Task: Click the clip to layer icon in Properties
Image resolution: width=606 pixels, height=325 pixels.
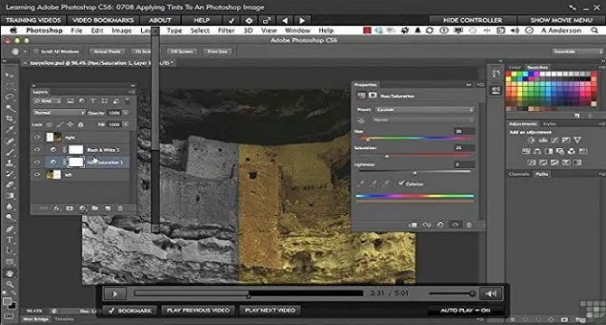Action: tap(412, 225)
